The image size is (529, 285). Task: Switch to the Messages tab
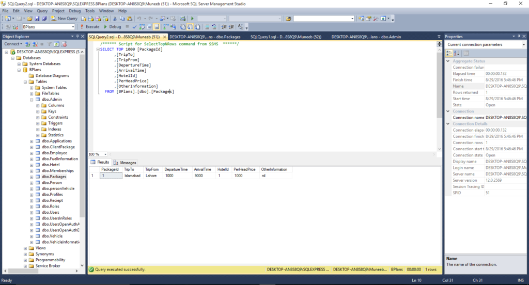(x=125, y=163)
